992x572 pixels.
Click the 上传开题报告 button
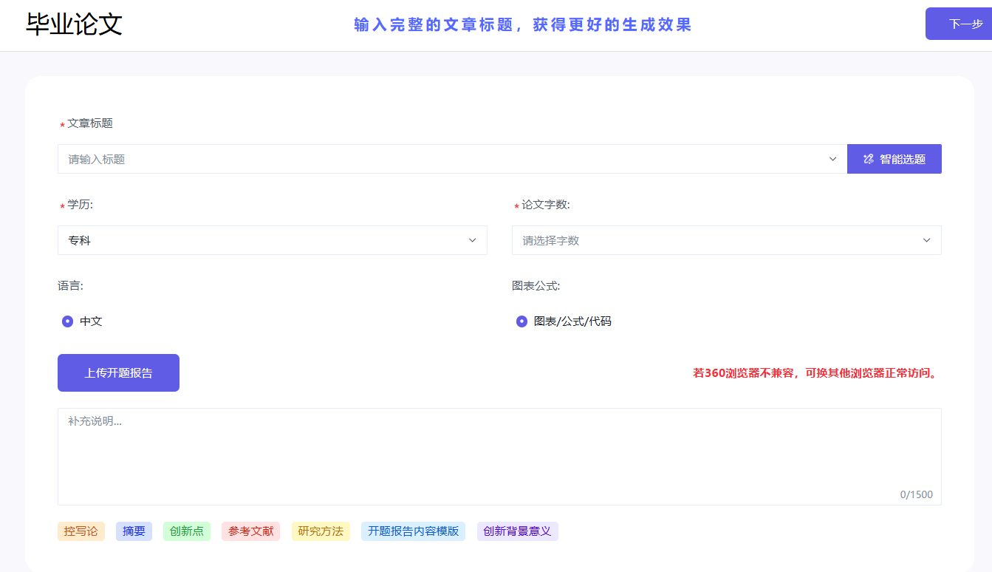pyautogui.click(x=118, y=372)
